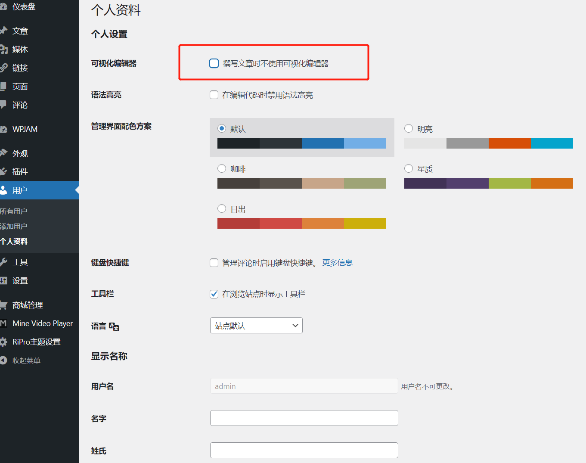The height and width of the screenshot is (463, 586).
Task: Click the green swatch of the 星质 scheme
Action: [x=510, y=183]
